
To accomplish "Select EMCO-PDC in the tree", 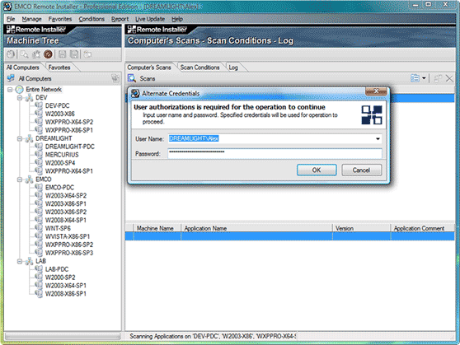I will [x=60, y=187].
